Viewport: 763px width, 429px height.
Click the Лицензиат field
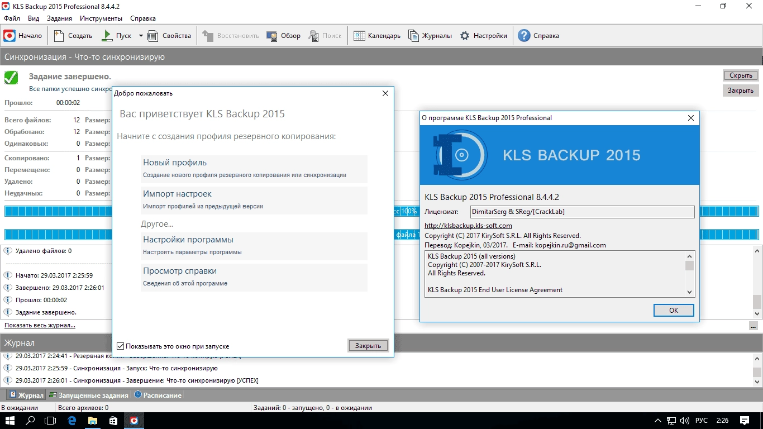pos(581,212)
